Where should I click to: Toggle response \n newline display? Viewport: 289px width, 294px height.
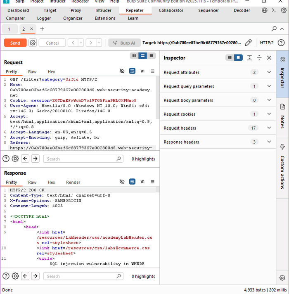[142, 182]
